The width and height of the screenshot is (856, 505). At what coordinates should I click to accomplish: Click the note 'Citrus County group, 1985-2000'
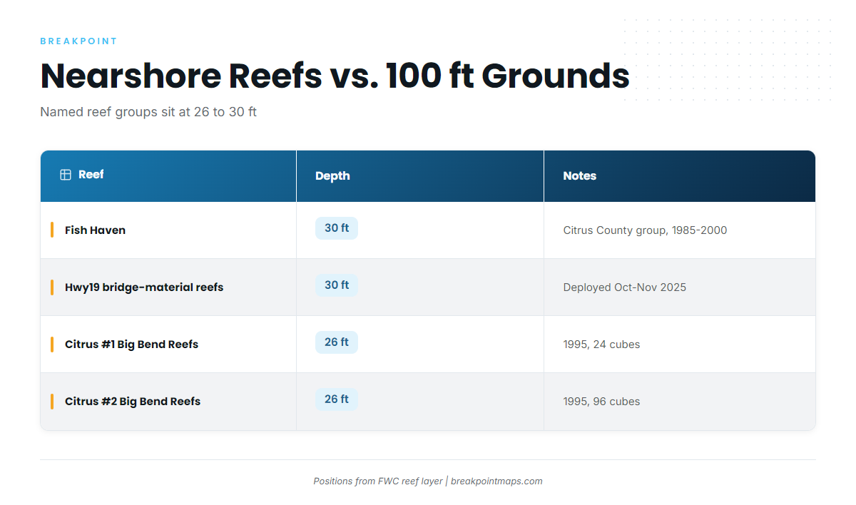click(x=645, y=230)
